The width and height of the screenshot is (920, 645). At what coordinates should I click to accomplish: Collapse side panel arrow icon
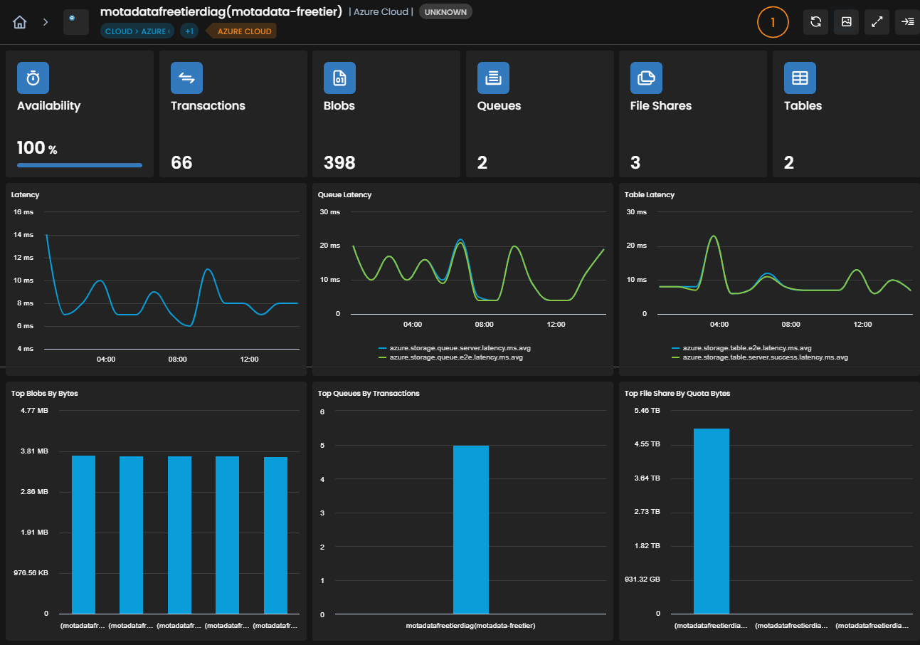(907, 22)
